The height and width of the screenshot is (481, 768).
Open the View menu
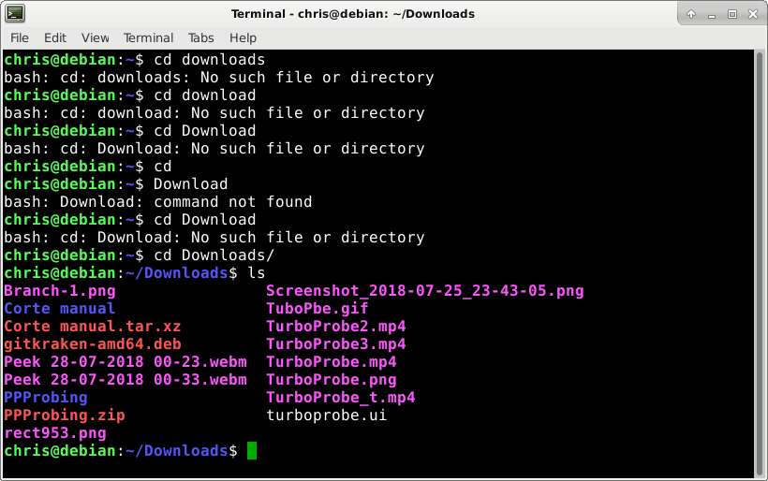click(x=95, y=37)
